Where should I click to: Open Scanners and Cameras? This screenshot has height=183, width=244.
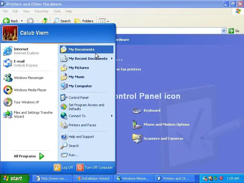pos(158,138)
